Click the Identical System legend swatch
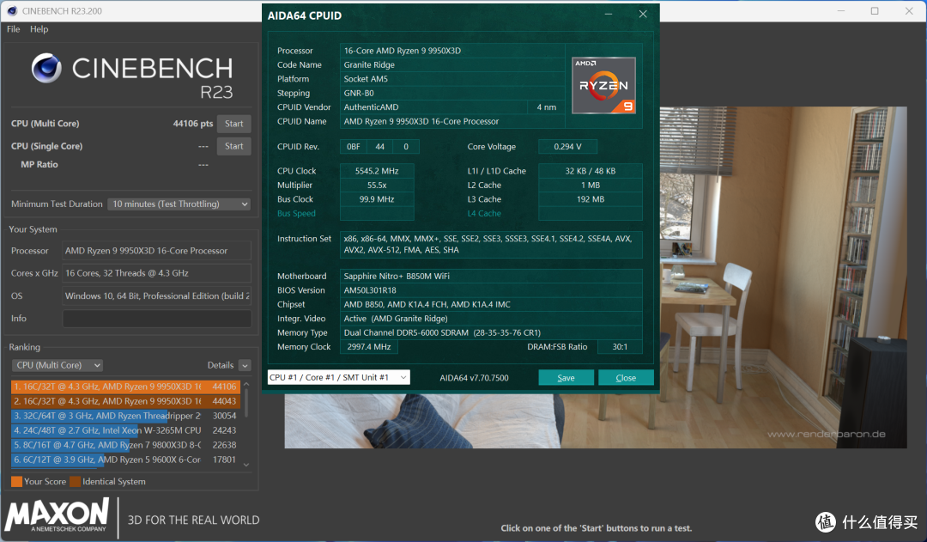Screen dimensions: 927x542 [x=75, y=482]
